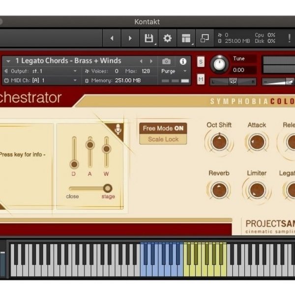Click the Oct Shift knob

pos(219,142)
